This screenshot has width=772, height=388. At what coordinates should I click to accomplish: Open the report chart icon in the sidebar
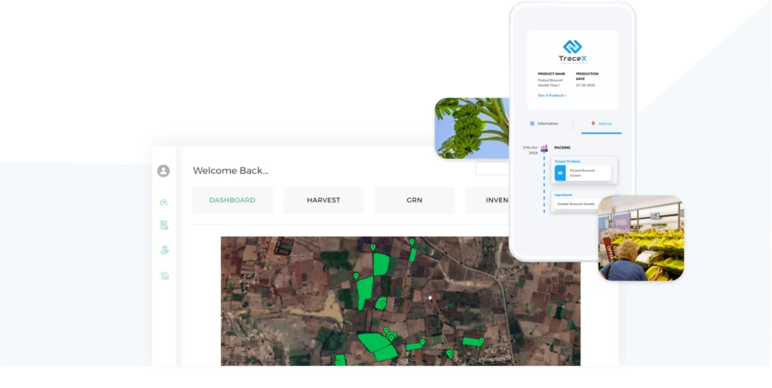point(164,276)
